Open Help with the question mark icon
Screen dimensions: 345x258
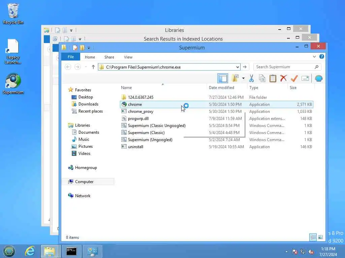[x=321, y=56]
